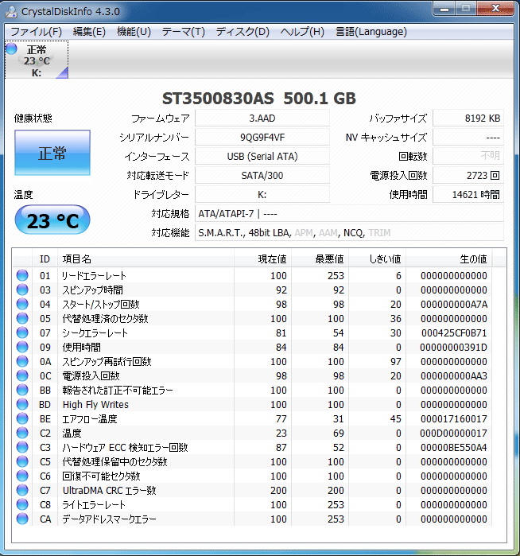The height and width of the screenshot is (556, 520).
Task: Click the 対応機能 field listing S.M.A.R.T.
Action: pos(349,233)
